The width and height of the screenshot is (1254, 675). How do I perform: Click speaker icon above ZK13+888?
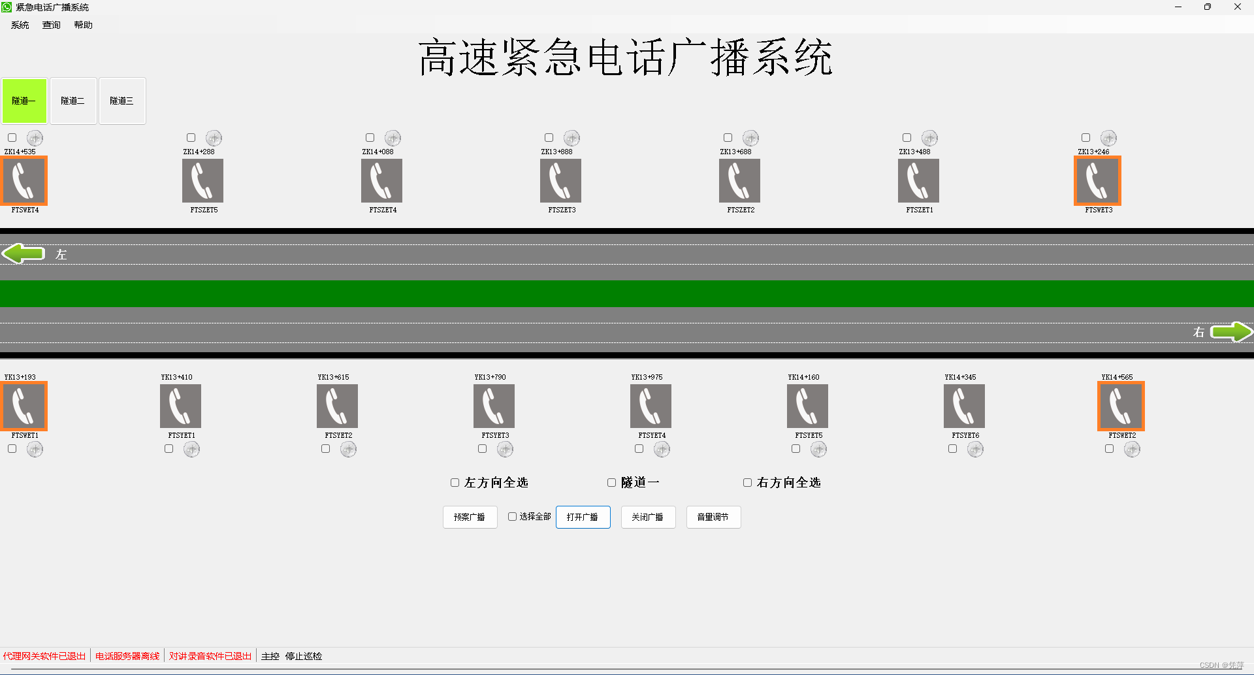coord(572,138)
